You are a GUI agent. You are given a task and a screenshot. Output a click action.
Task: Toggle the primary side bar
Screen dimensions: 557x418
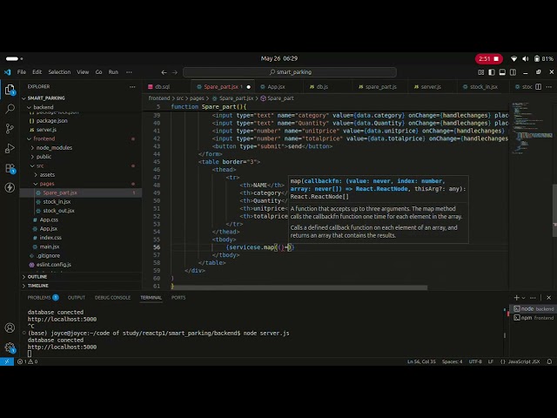pos(492,72)
